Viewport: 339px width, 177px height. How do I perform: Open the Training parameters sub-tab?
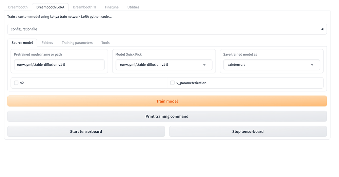click(x=77, y=43)
